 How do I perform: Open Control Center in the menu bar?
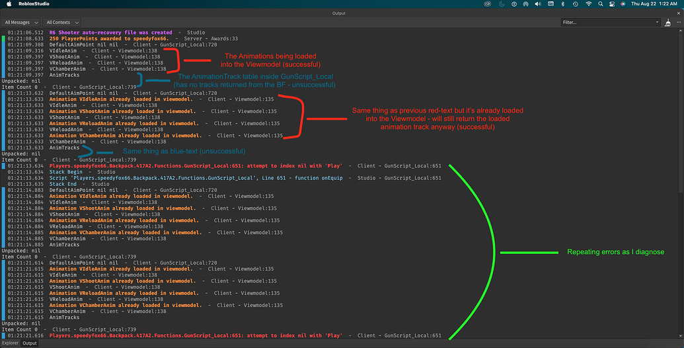click(611, 4)
